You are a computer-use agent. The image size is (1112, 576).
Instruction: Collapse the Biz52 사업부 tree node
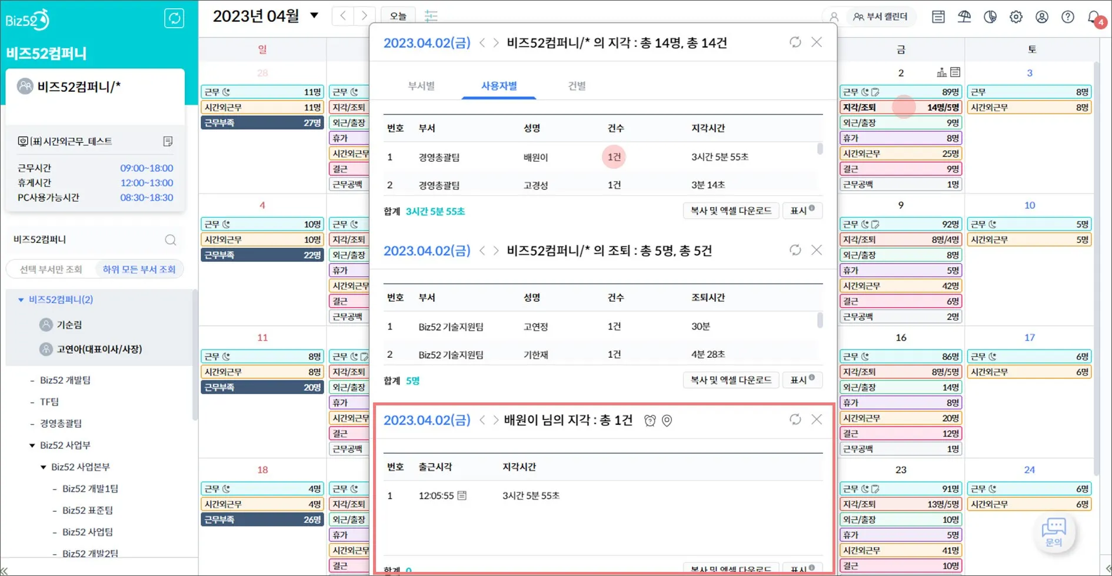coord(32,445)
